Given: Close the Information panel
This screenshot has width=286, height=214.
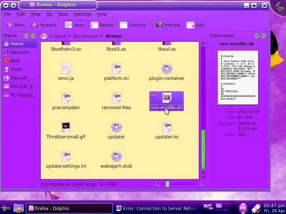Looking at the screenshot, I should point(263,36).
